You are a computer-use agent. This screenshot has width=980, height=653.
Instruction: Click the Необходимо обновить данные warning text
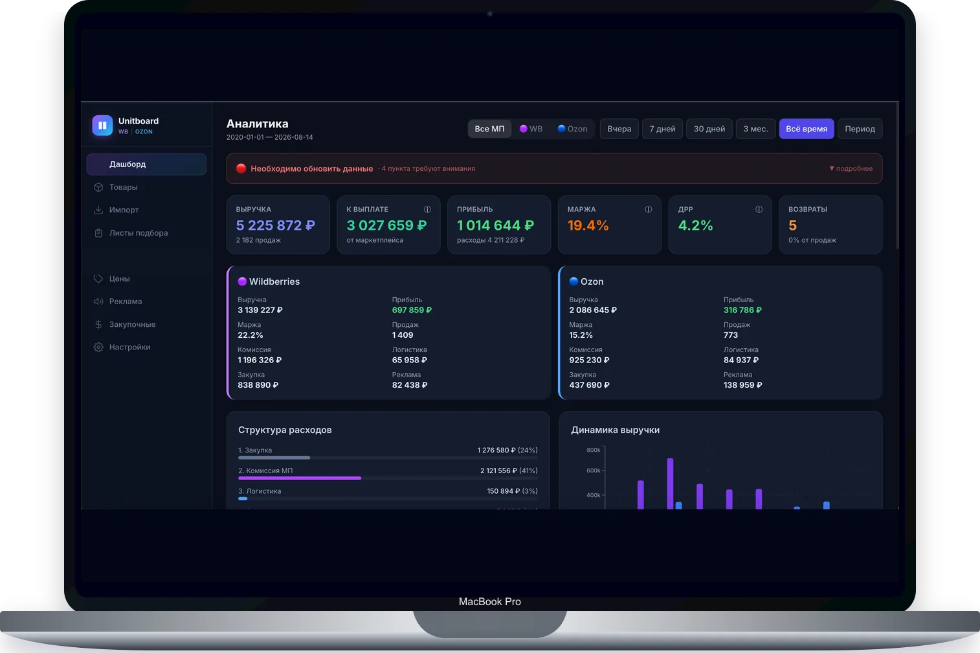(x=312, y=168)
